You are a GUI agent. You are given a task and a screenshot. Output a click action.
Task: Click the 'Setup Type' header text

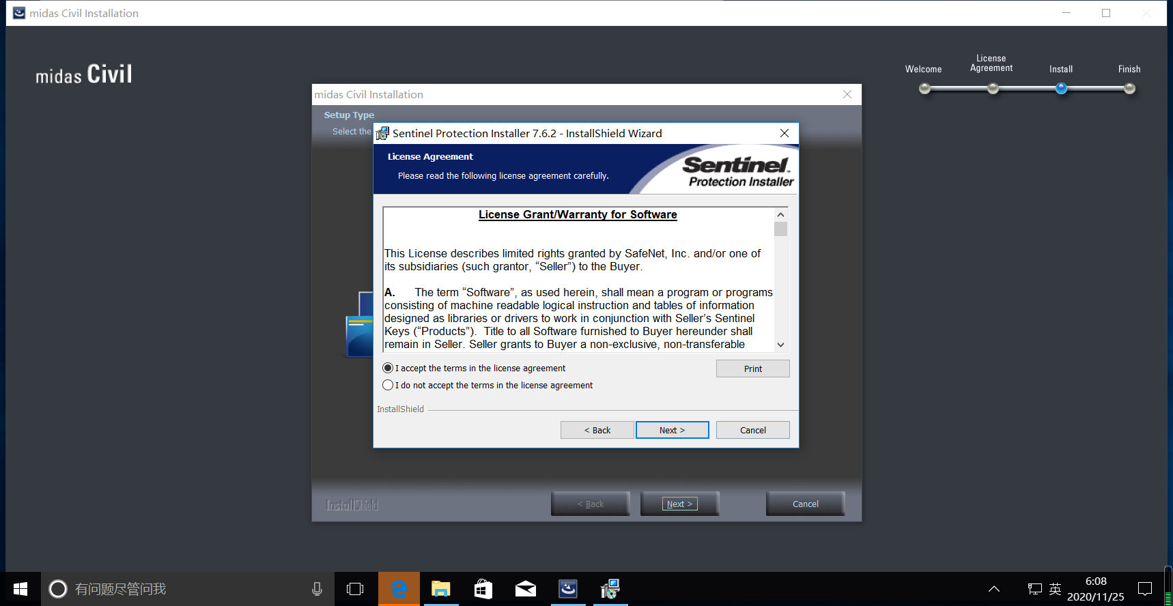coord(349,115)
